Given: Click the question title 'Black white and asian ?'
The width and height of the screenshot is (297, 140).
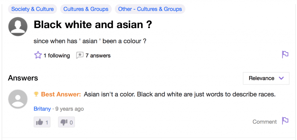Looking at the screenshot, I should (x=93, y=25).
